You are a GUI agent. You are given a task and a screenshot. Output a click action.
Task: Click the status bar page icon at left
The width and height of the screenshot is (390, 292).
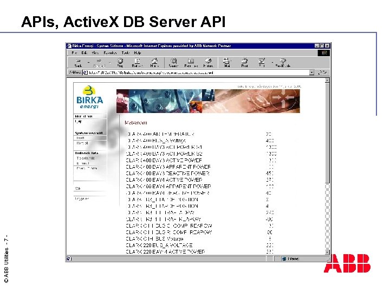[69, 258]
